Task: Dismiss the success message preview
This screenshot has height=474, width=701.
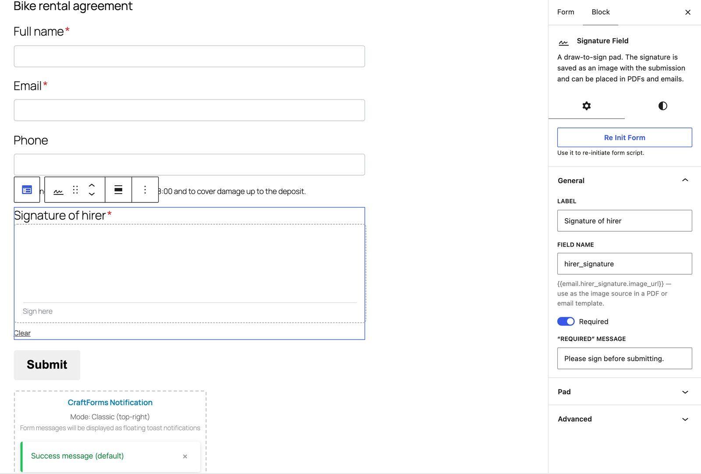Action: click(185, 456)
